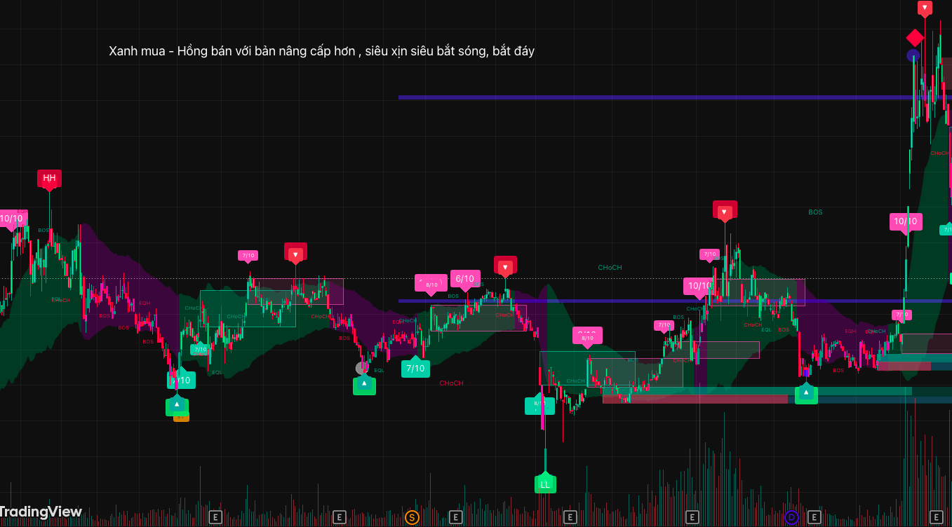Viewport: 952px width, 527px height.
Task: Click the large red CHoCH text
Action: [451, 383]
